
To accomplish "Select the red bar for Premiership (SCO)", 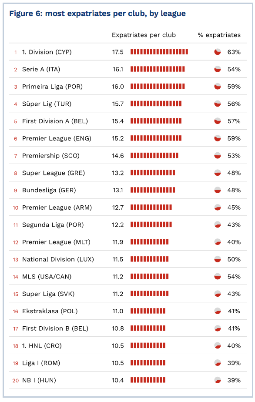I will tap(154, 156).
